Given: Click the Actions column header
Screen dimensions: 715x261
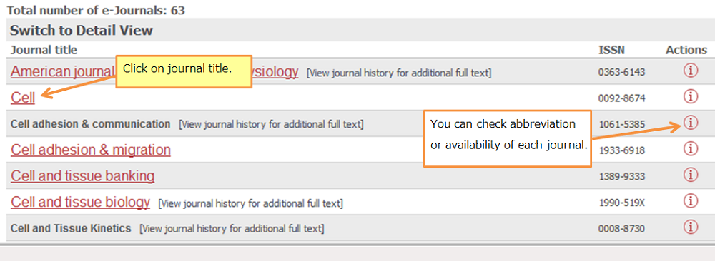Looking at the screenshot, I should click(x=686, y=50).
